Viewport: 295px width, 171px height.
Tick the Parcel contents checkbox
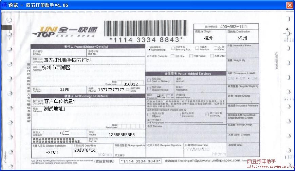[x=191, y=56]
